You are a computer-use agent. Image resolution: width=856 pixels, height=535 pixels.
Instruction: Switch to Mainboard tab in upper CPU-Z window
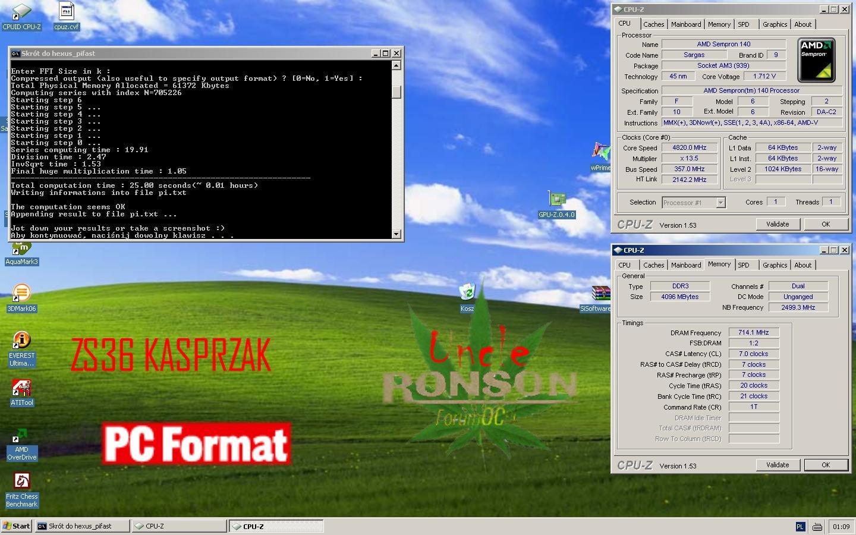pyautogui.click(x=686, y=24)
